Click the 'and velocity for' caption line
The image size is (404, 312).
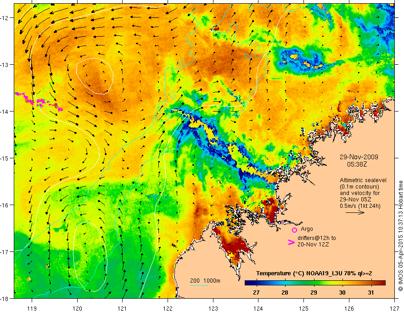pos(359,193)
